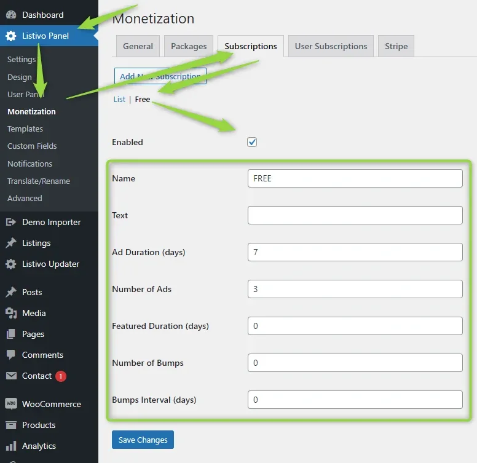This screenshot has height=463, width=477.
Task: Open the General tab
Action: 138,46
